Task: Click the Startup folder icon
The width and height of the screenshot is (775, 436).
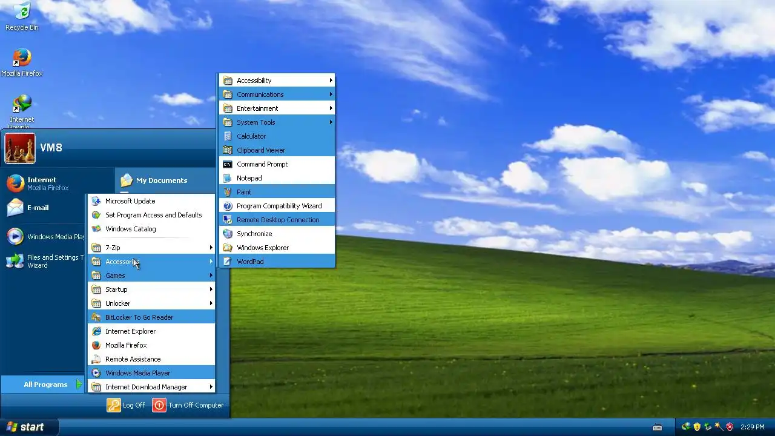Action: tap(96, 289)
